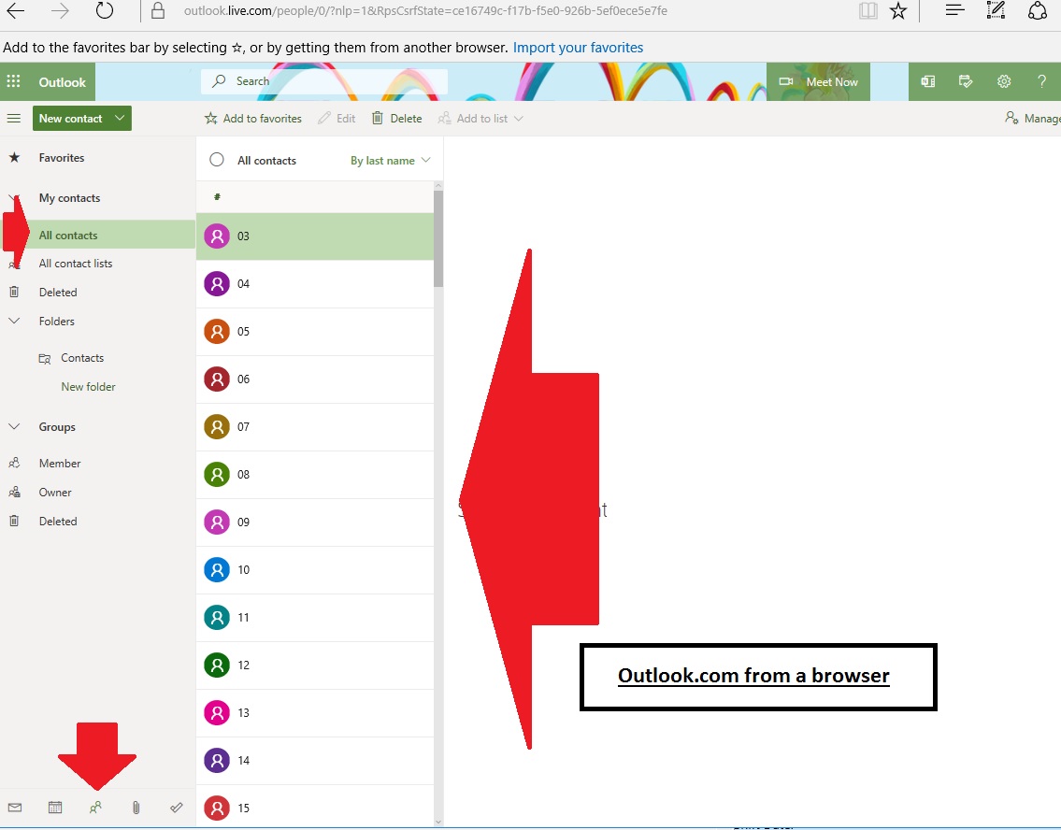Click the Delete toolbar button
The image size is (1061, 830).
click(396, 119)
